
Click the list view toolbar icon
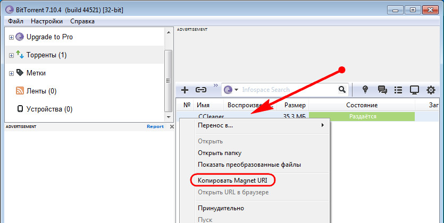[x=398, y=90]
